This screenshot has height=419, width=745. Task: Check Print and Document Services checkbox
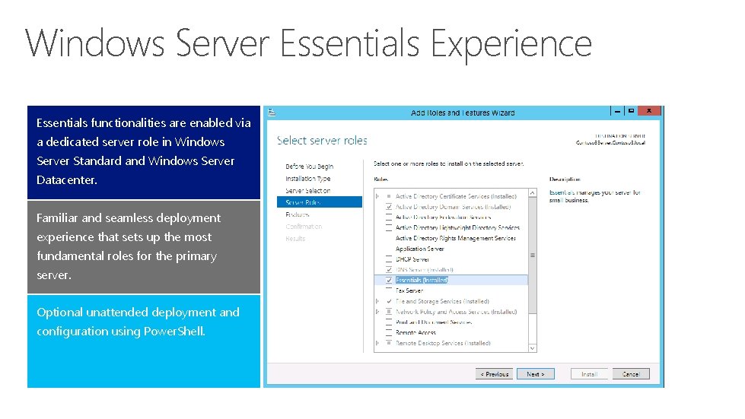[389, 322]
